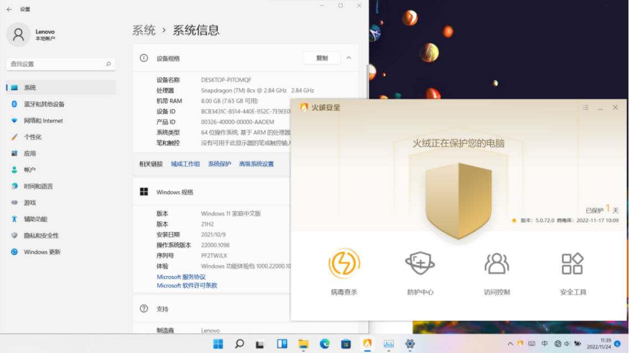This screenshot has width=629, height=353.
Task: Launch Microsoft Edge from the taskbar
Action: 324,344
